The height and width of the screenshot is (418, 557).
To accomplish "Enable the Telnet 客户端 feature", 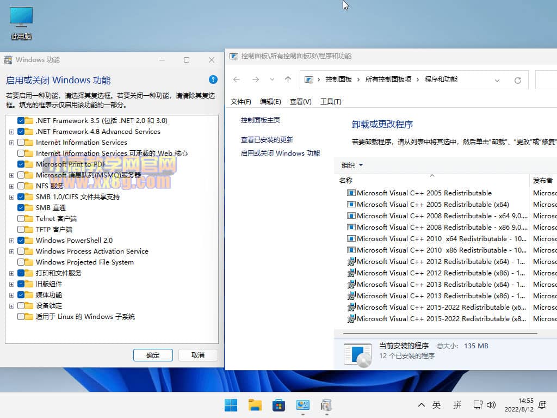I will click(22, 218).
